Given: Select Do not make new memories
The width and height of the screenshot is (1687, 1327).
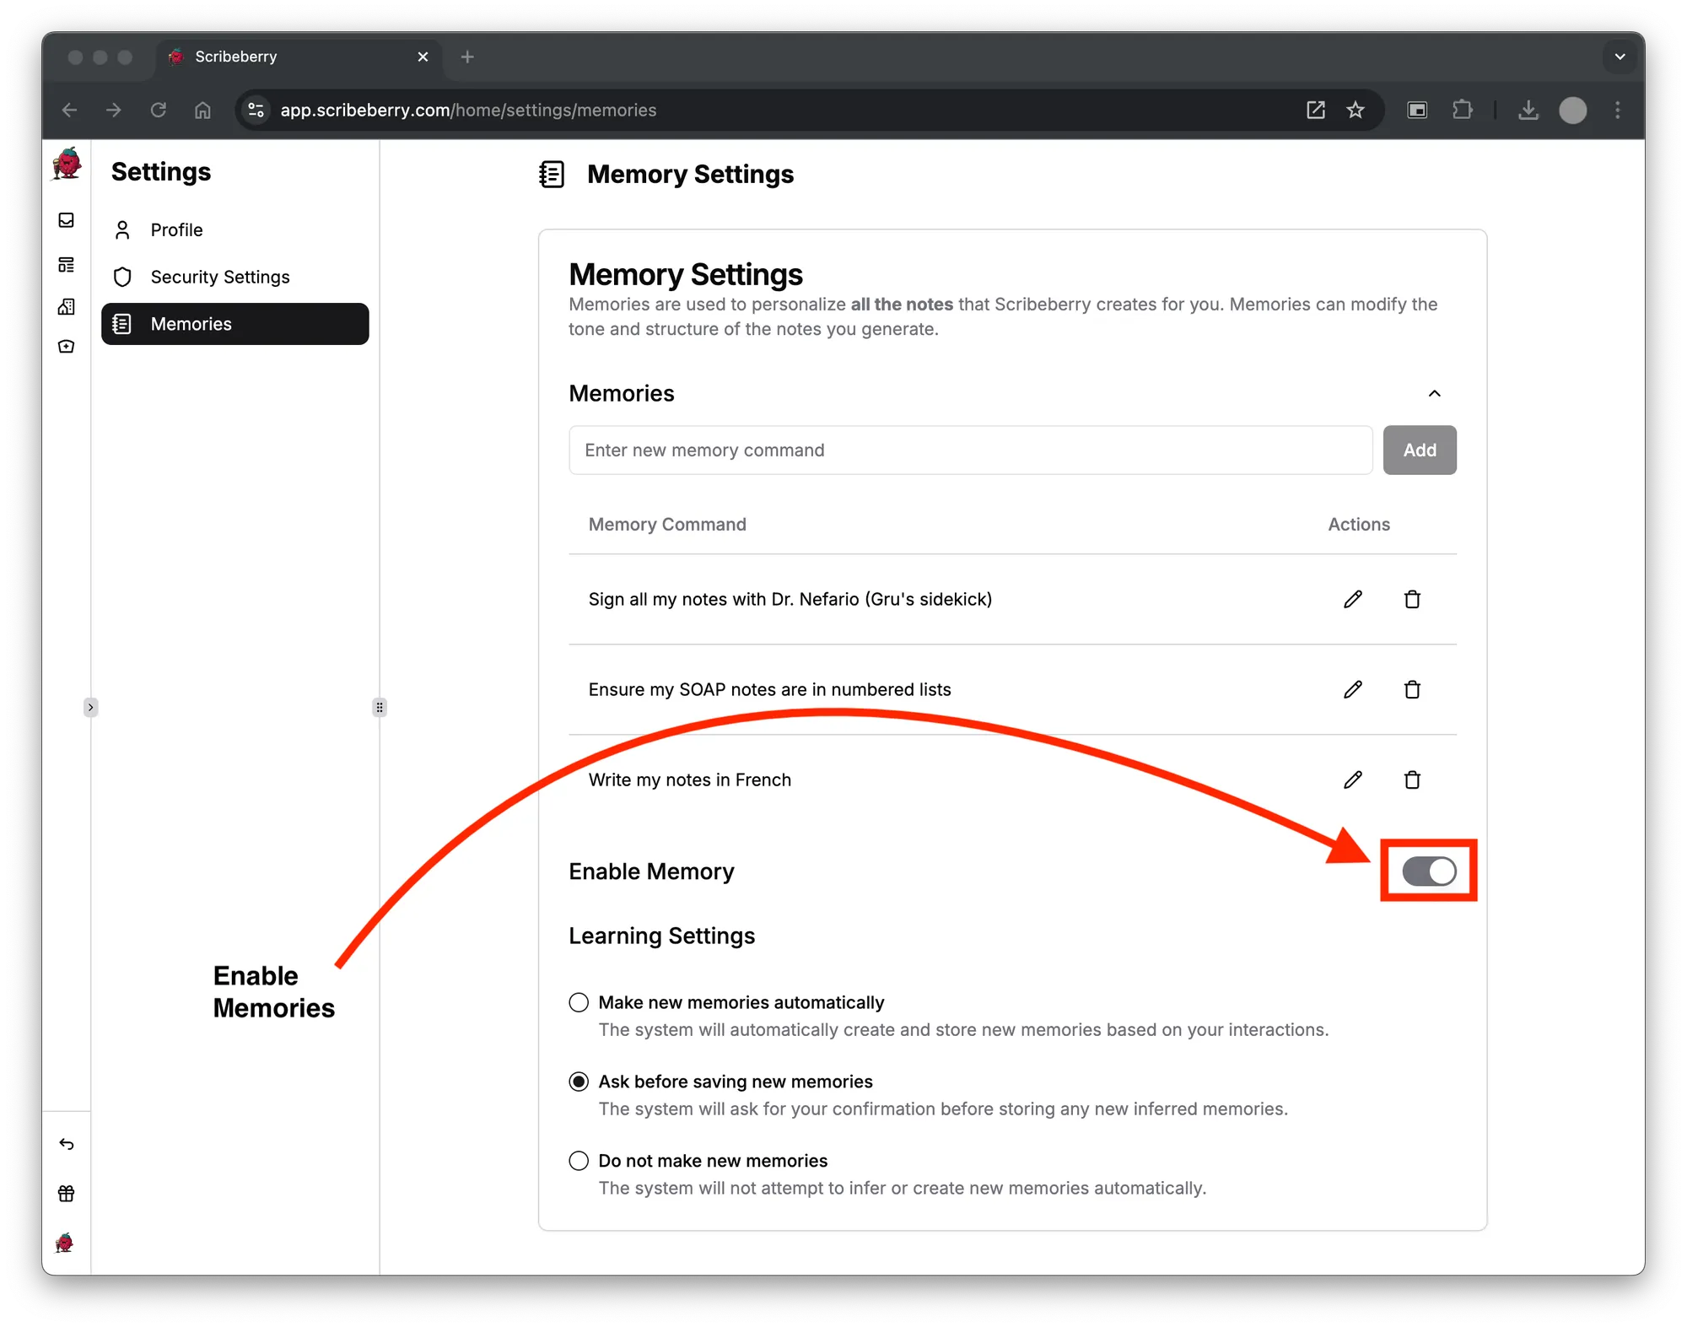Looking at the screenshot, I should 579,1161.
